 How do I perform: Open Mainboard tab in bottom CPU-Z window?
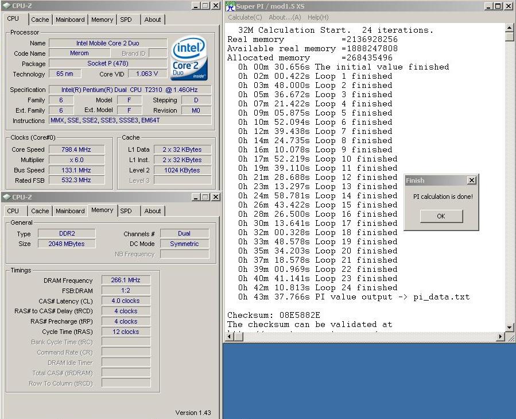coord(70,211)
